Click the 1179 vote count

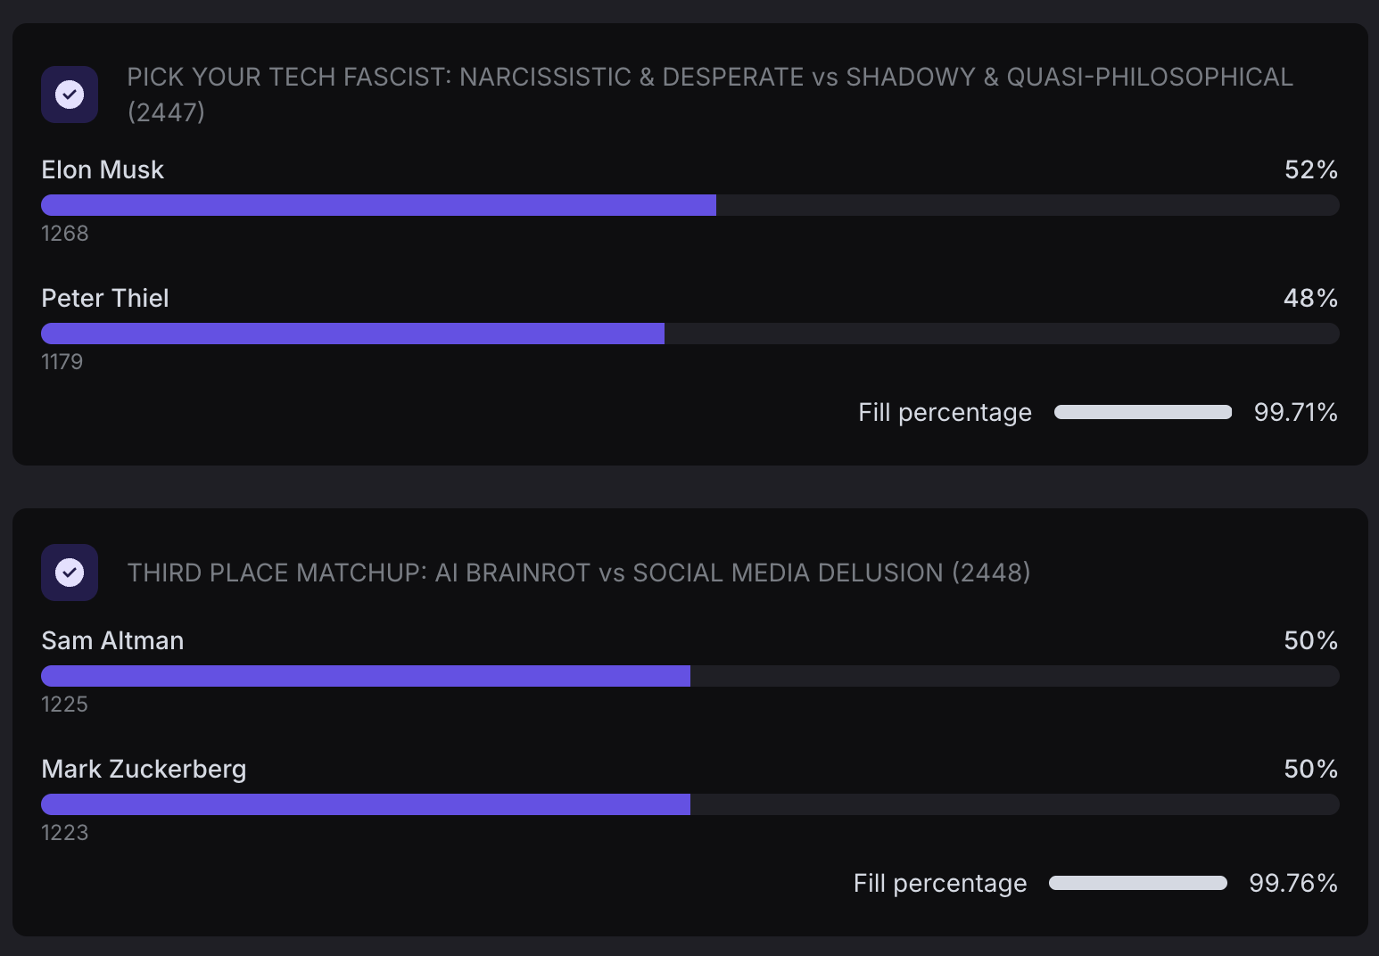tap(62, 362)
